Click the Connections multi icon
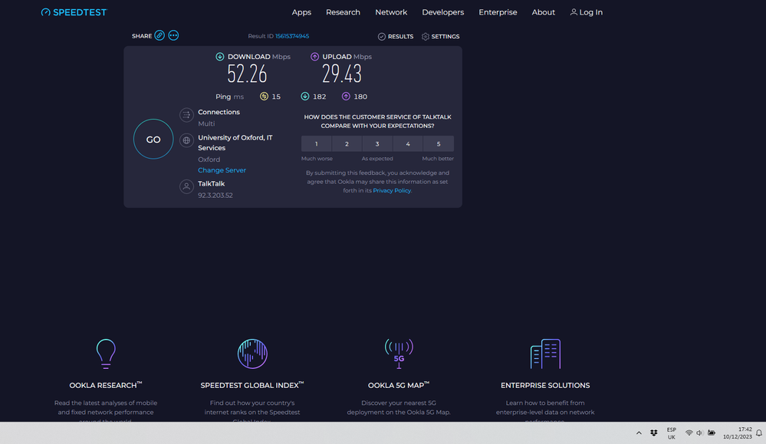Image resolution: width=766 pixels, height=444 pixels. coord(186,115)
